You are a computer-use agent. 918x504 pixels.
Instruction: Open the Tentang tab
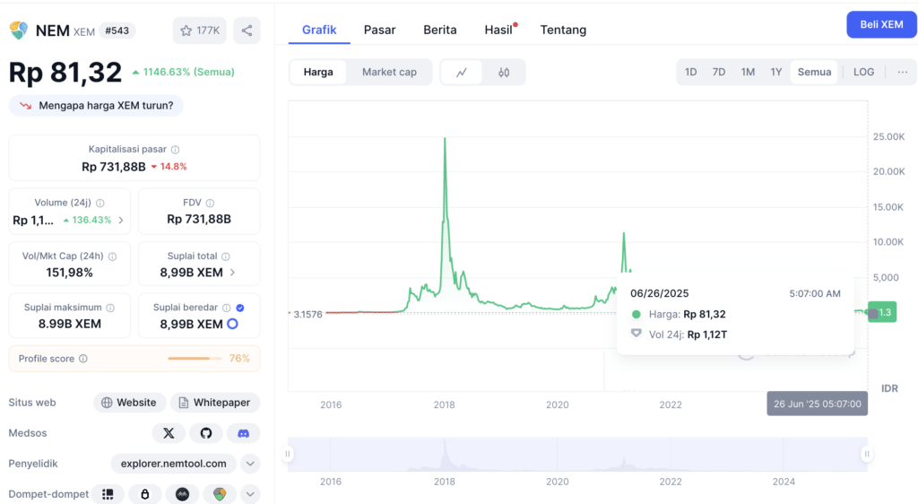pyautogui.click(x=563, y=30)
